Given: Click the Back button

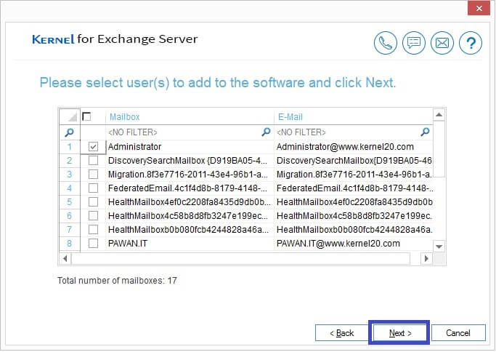Looking at the screenshot, I should (341, 332).
